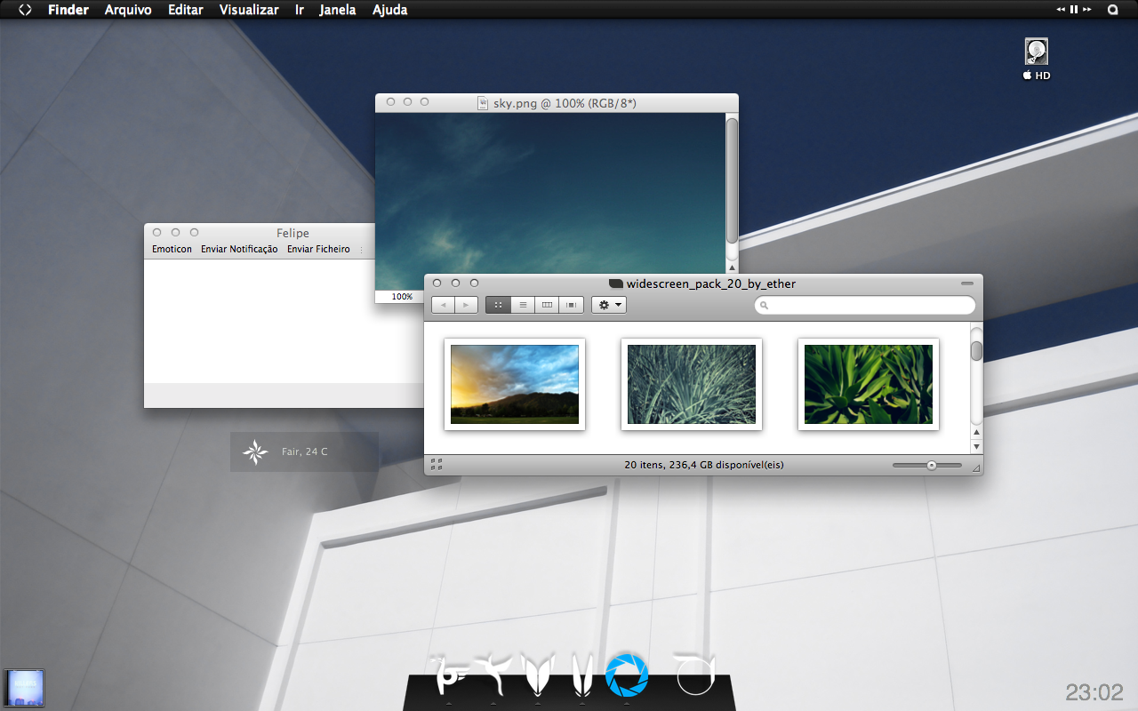Click the Finder search field
Image resolution: width=1138 pixels, height=711 pixels.
[x=865, y=305]
